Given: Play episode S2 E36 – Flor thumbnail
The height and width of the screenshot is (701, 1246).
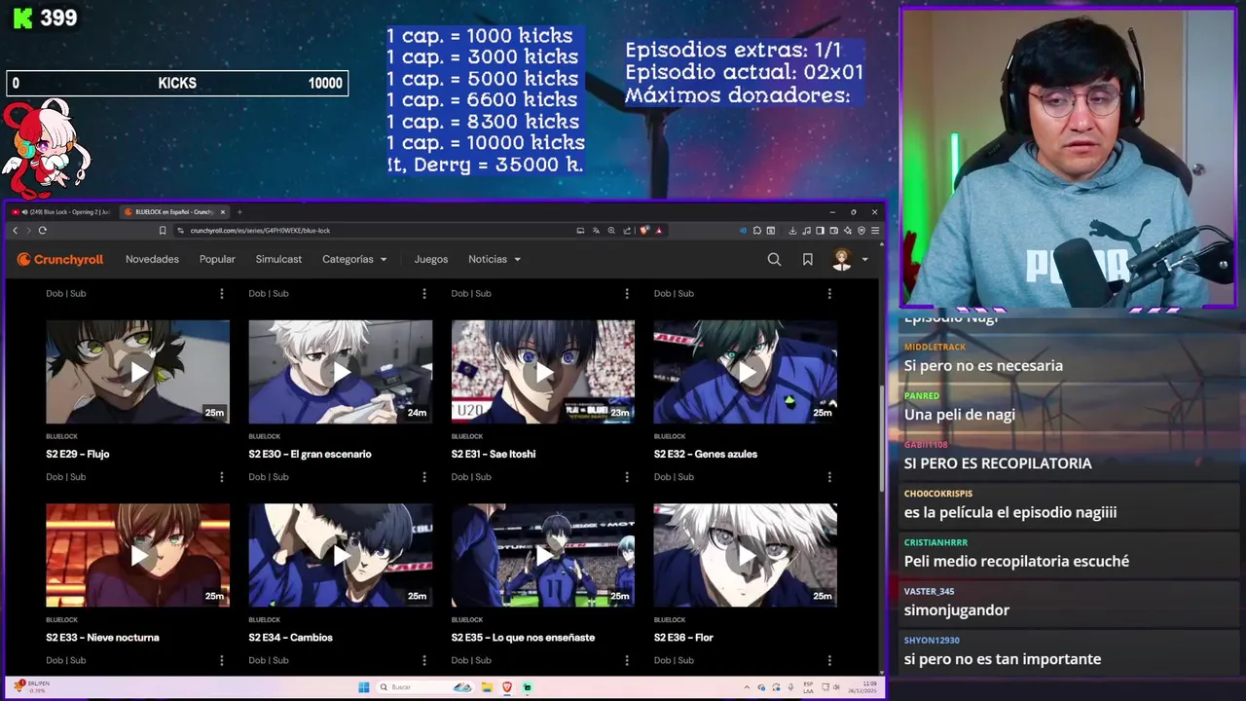Looking at the screenshot, I should (x=746, y=555).
